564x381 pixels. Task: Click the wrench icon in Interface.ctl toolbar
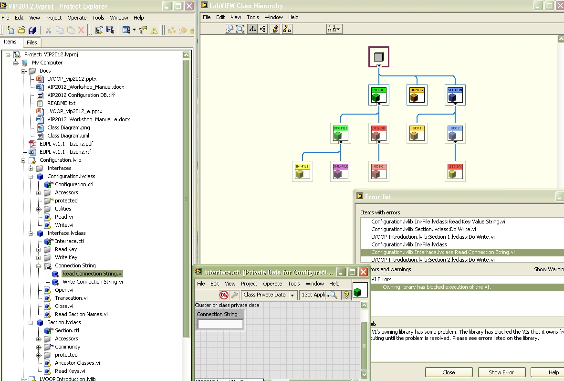pyautogui.click(x=234, y=295)
